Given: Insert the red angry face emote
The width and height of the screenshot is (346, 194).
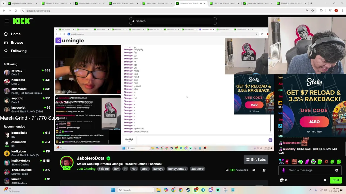Looking at the screenshot, I should (x=326, y=162).
